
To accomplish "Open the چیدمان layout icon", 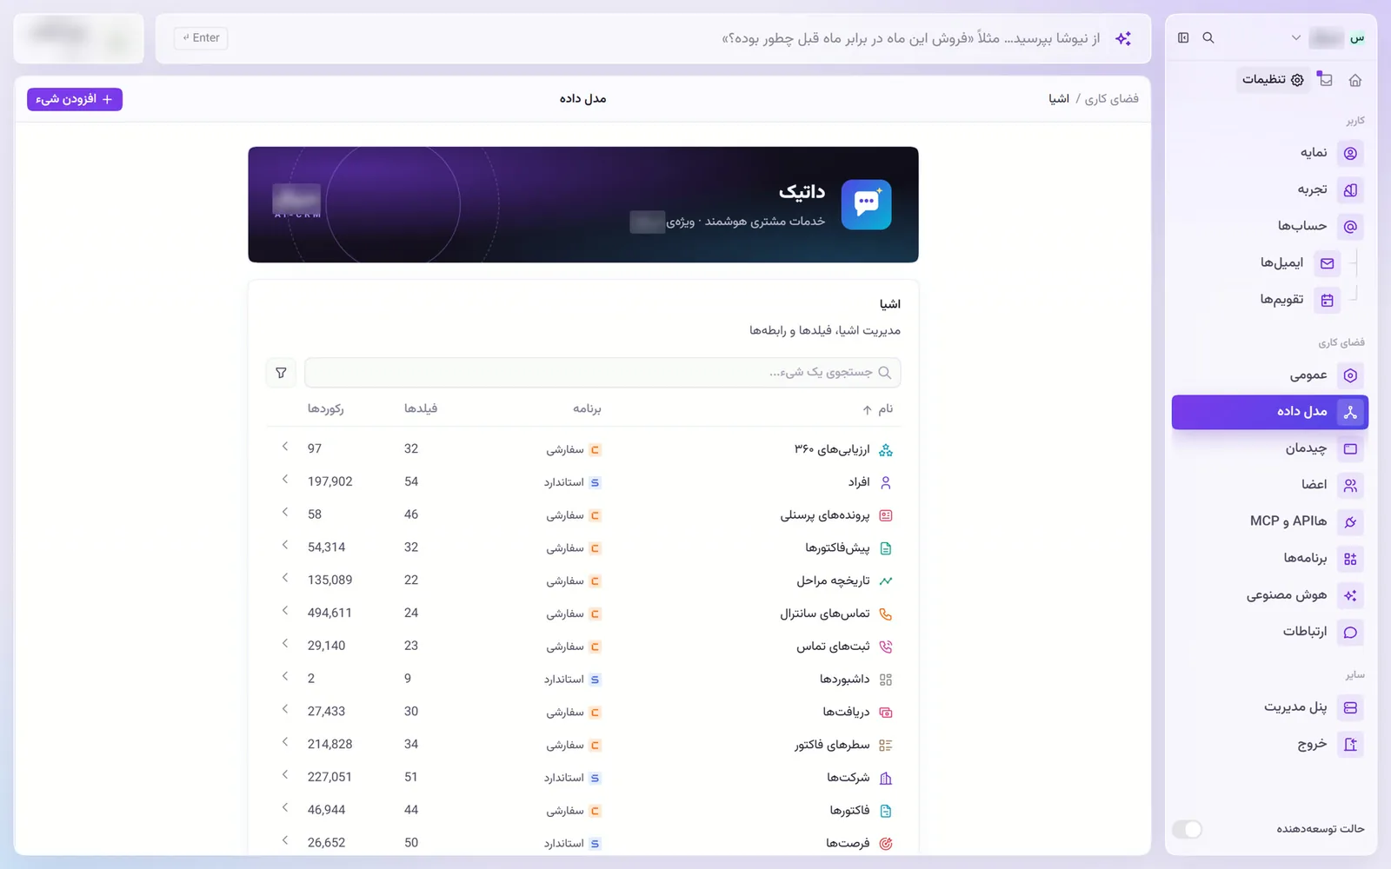I will pyautogui.click(x=1350, y=448).
